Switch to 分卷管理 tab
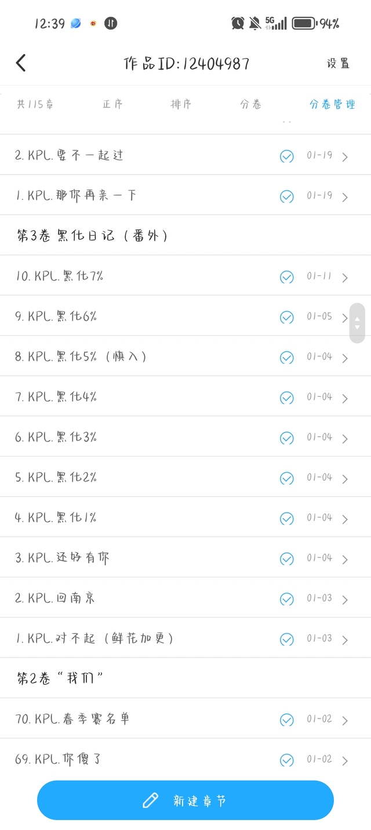 point(332,105)
